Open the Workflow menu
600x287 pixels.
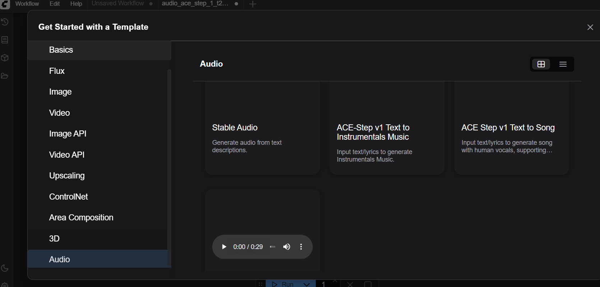(x=27, y=4)
